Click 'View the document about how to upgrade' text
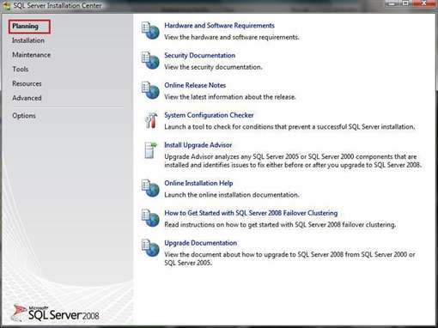The height and width of the screenshot is (328, 438). 289,258
